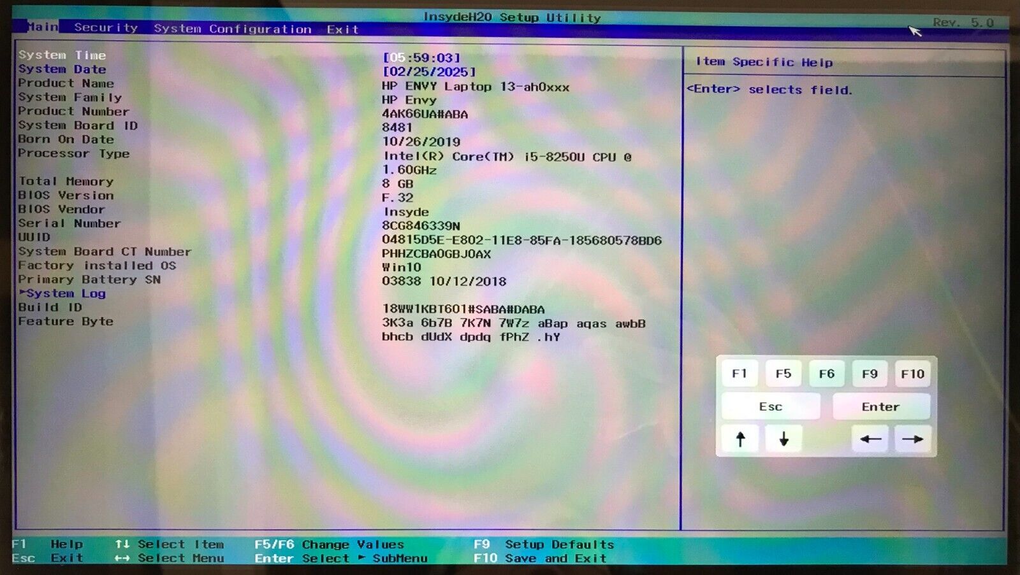
Task: Click the on-screen Enter key
Action: [x=880, y=406]
